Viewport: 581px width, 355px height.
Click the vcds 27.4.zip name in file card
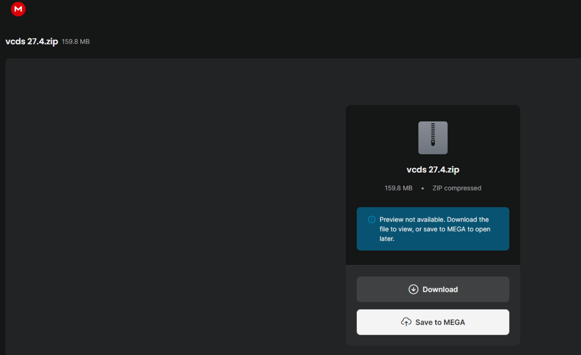click(433, 170)
